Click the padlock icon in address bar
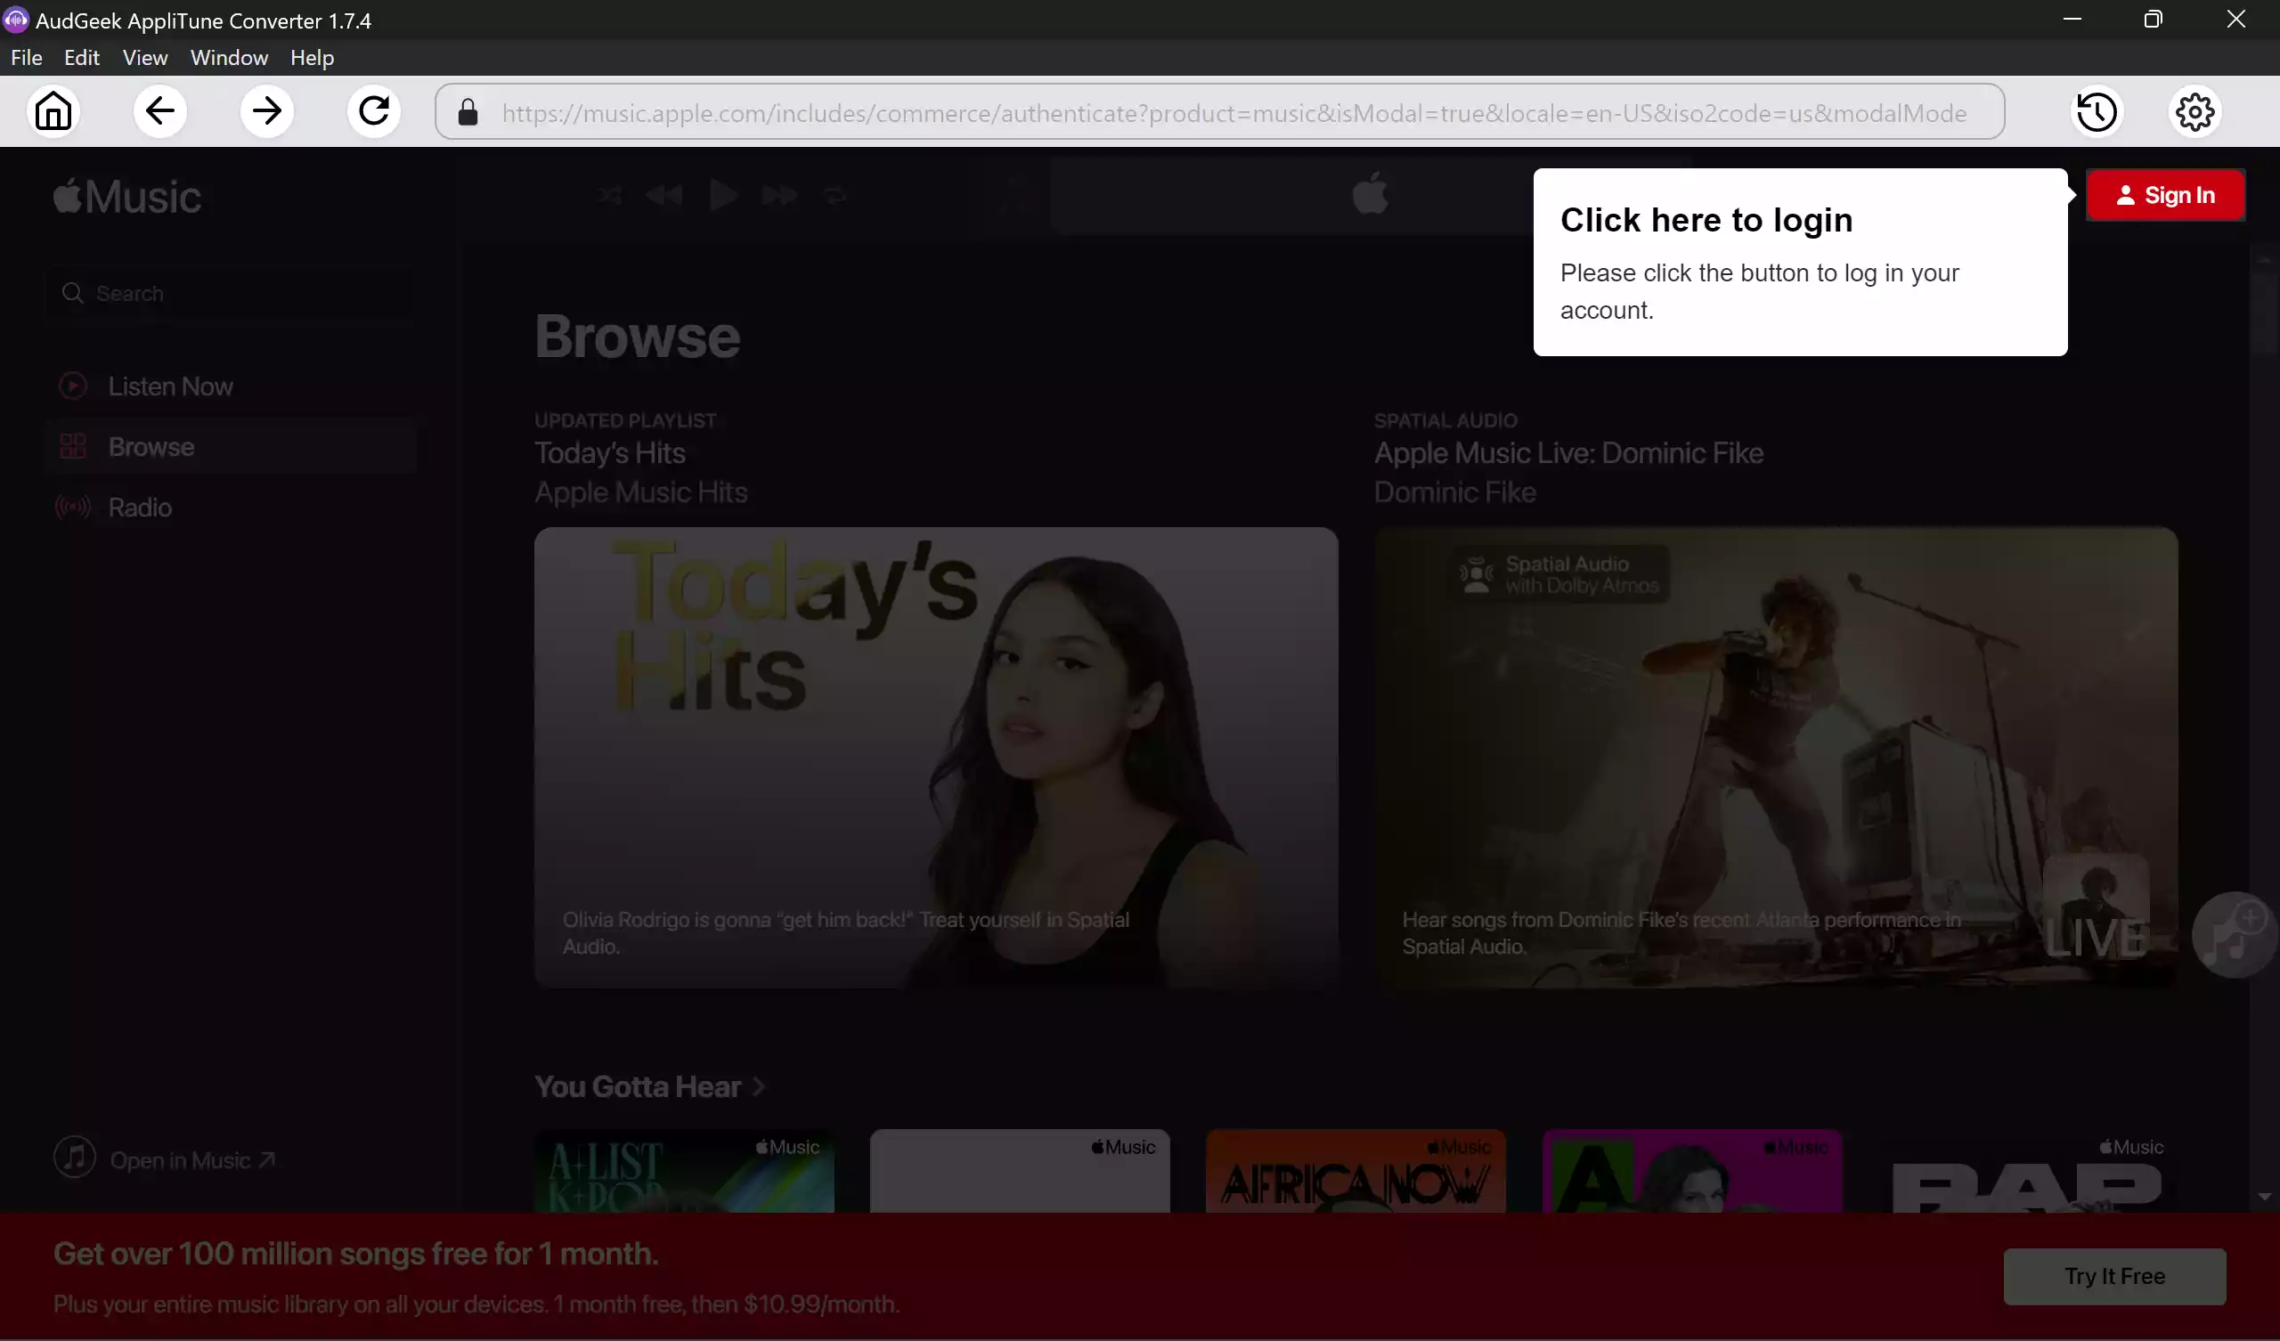Image resolution: width=2280 pixels, height=1341 pixels. [468, 112]
